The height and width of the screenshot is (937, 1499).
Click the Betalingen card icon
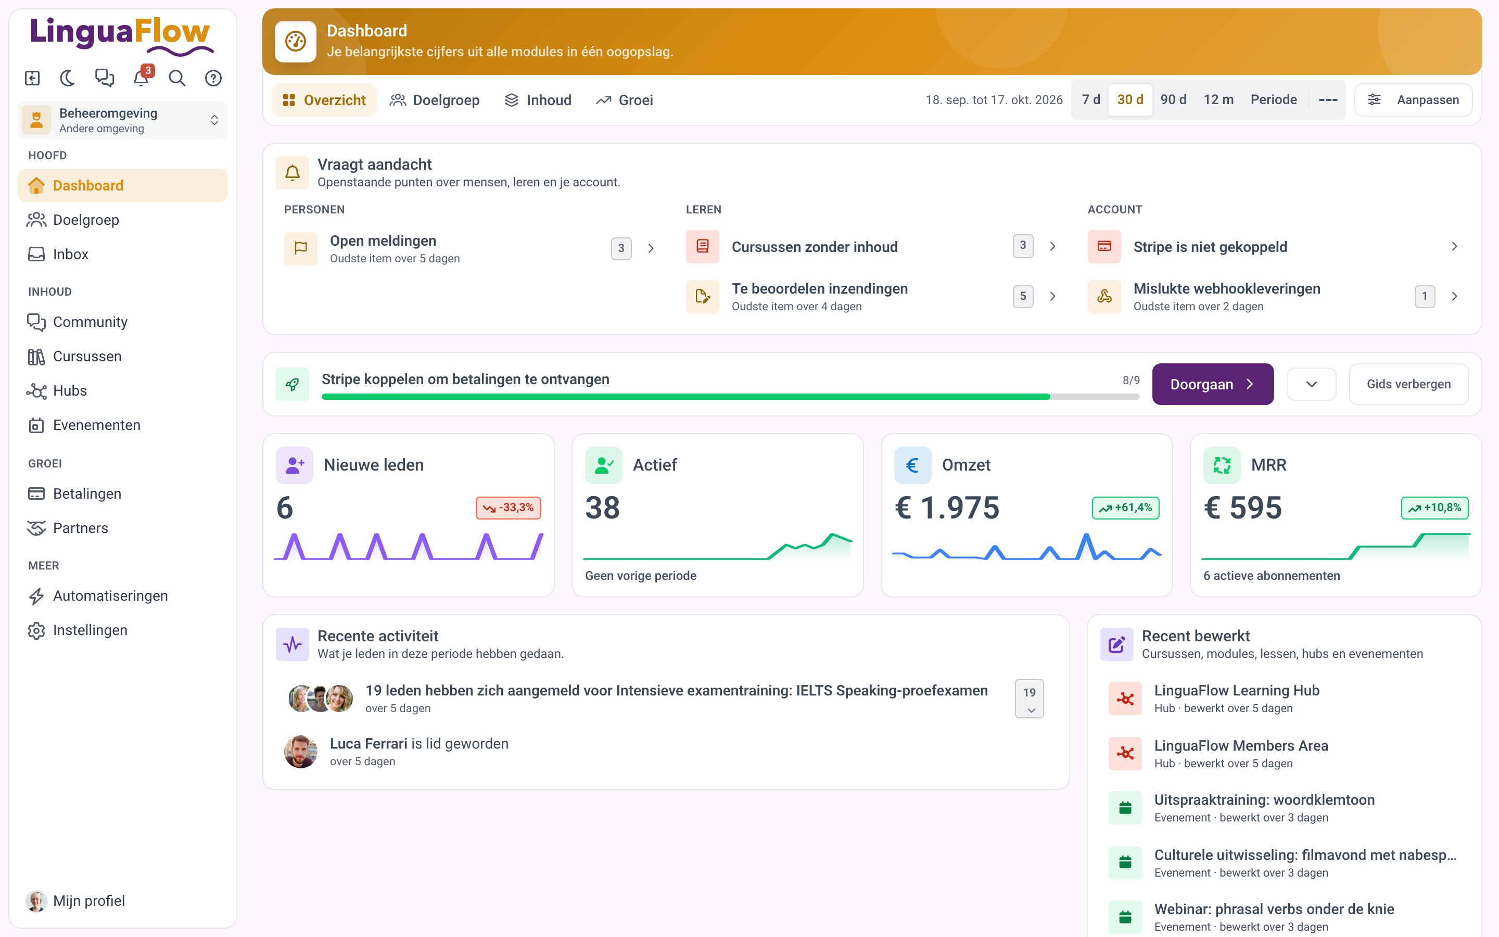(x=36, y=494)
